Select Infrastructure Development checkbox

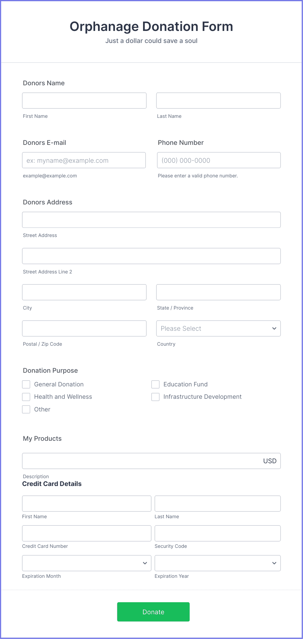coord(155,397)
